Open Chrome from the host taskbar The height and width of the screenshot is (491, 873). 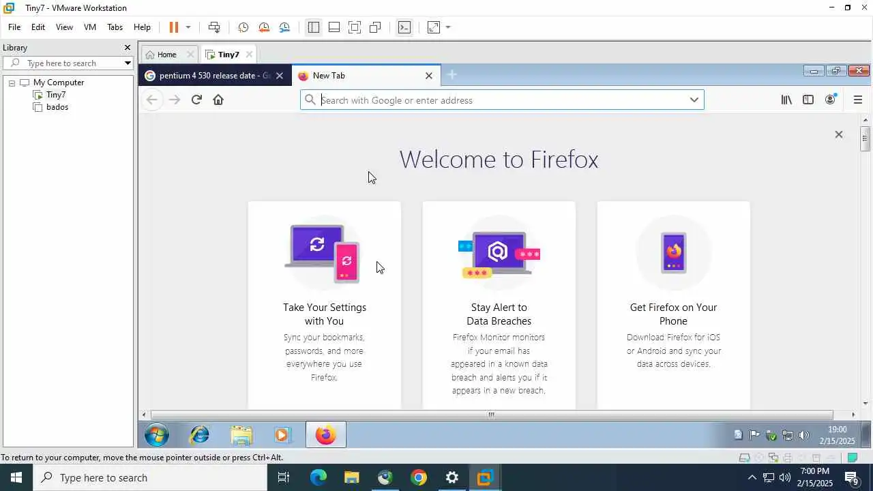(x=419, y=477)
